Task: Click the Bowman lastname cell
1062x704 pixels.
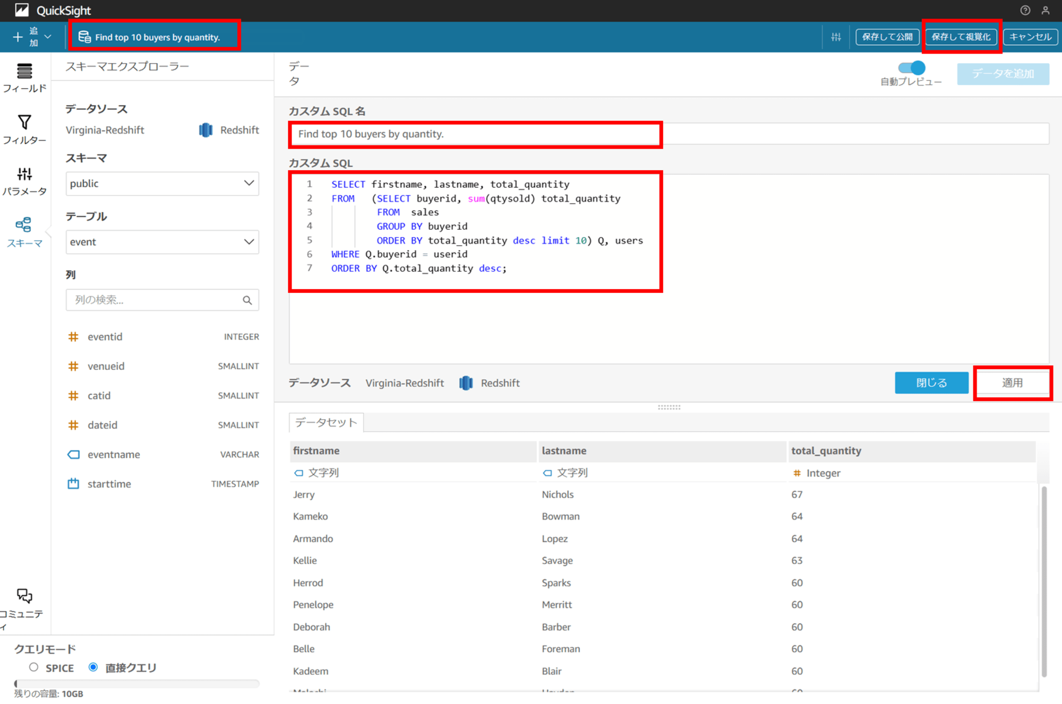Action: pyautogui.click(x=561, y=516)
